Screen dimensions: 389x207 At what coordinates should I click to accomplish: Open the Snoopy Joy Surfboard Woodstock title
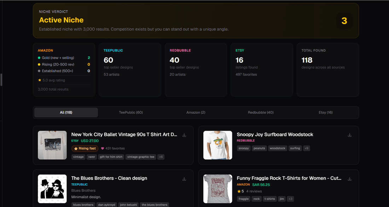pos(275,134)
